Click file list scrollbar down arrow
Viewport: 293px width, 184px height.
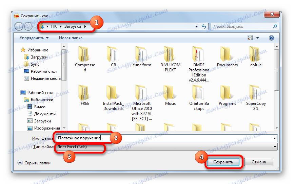point(277,128)
